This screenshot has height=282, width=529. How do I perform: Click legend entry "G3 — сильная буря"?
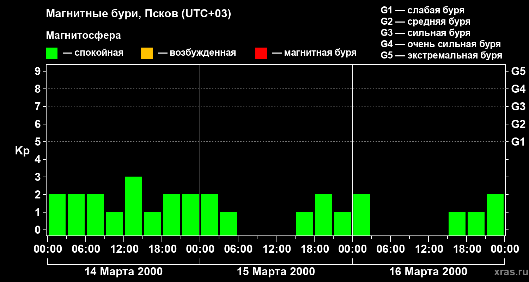(425, 33)
